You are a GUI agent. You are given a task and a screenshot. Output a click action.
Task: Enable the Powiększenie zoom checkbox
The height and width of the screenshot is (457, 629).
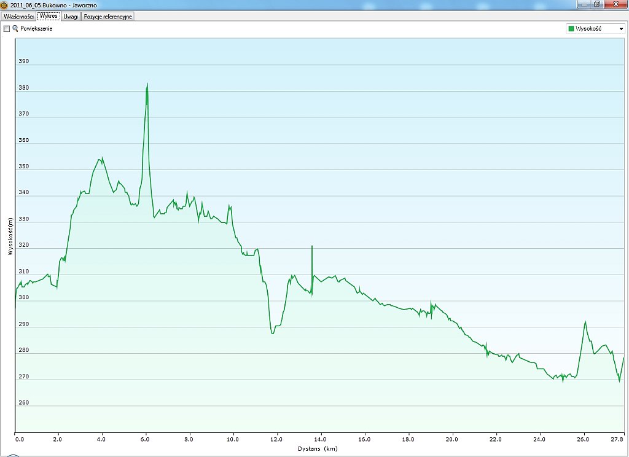click(7, 29)
